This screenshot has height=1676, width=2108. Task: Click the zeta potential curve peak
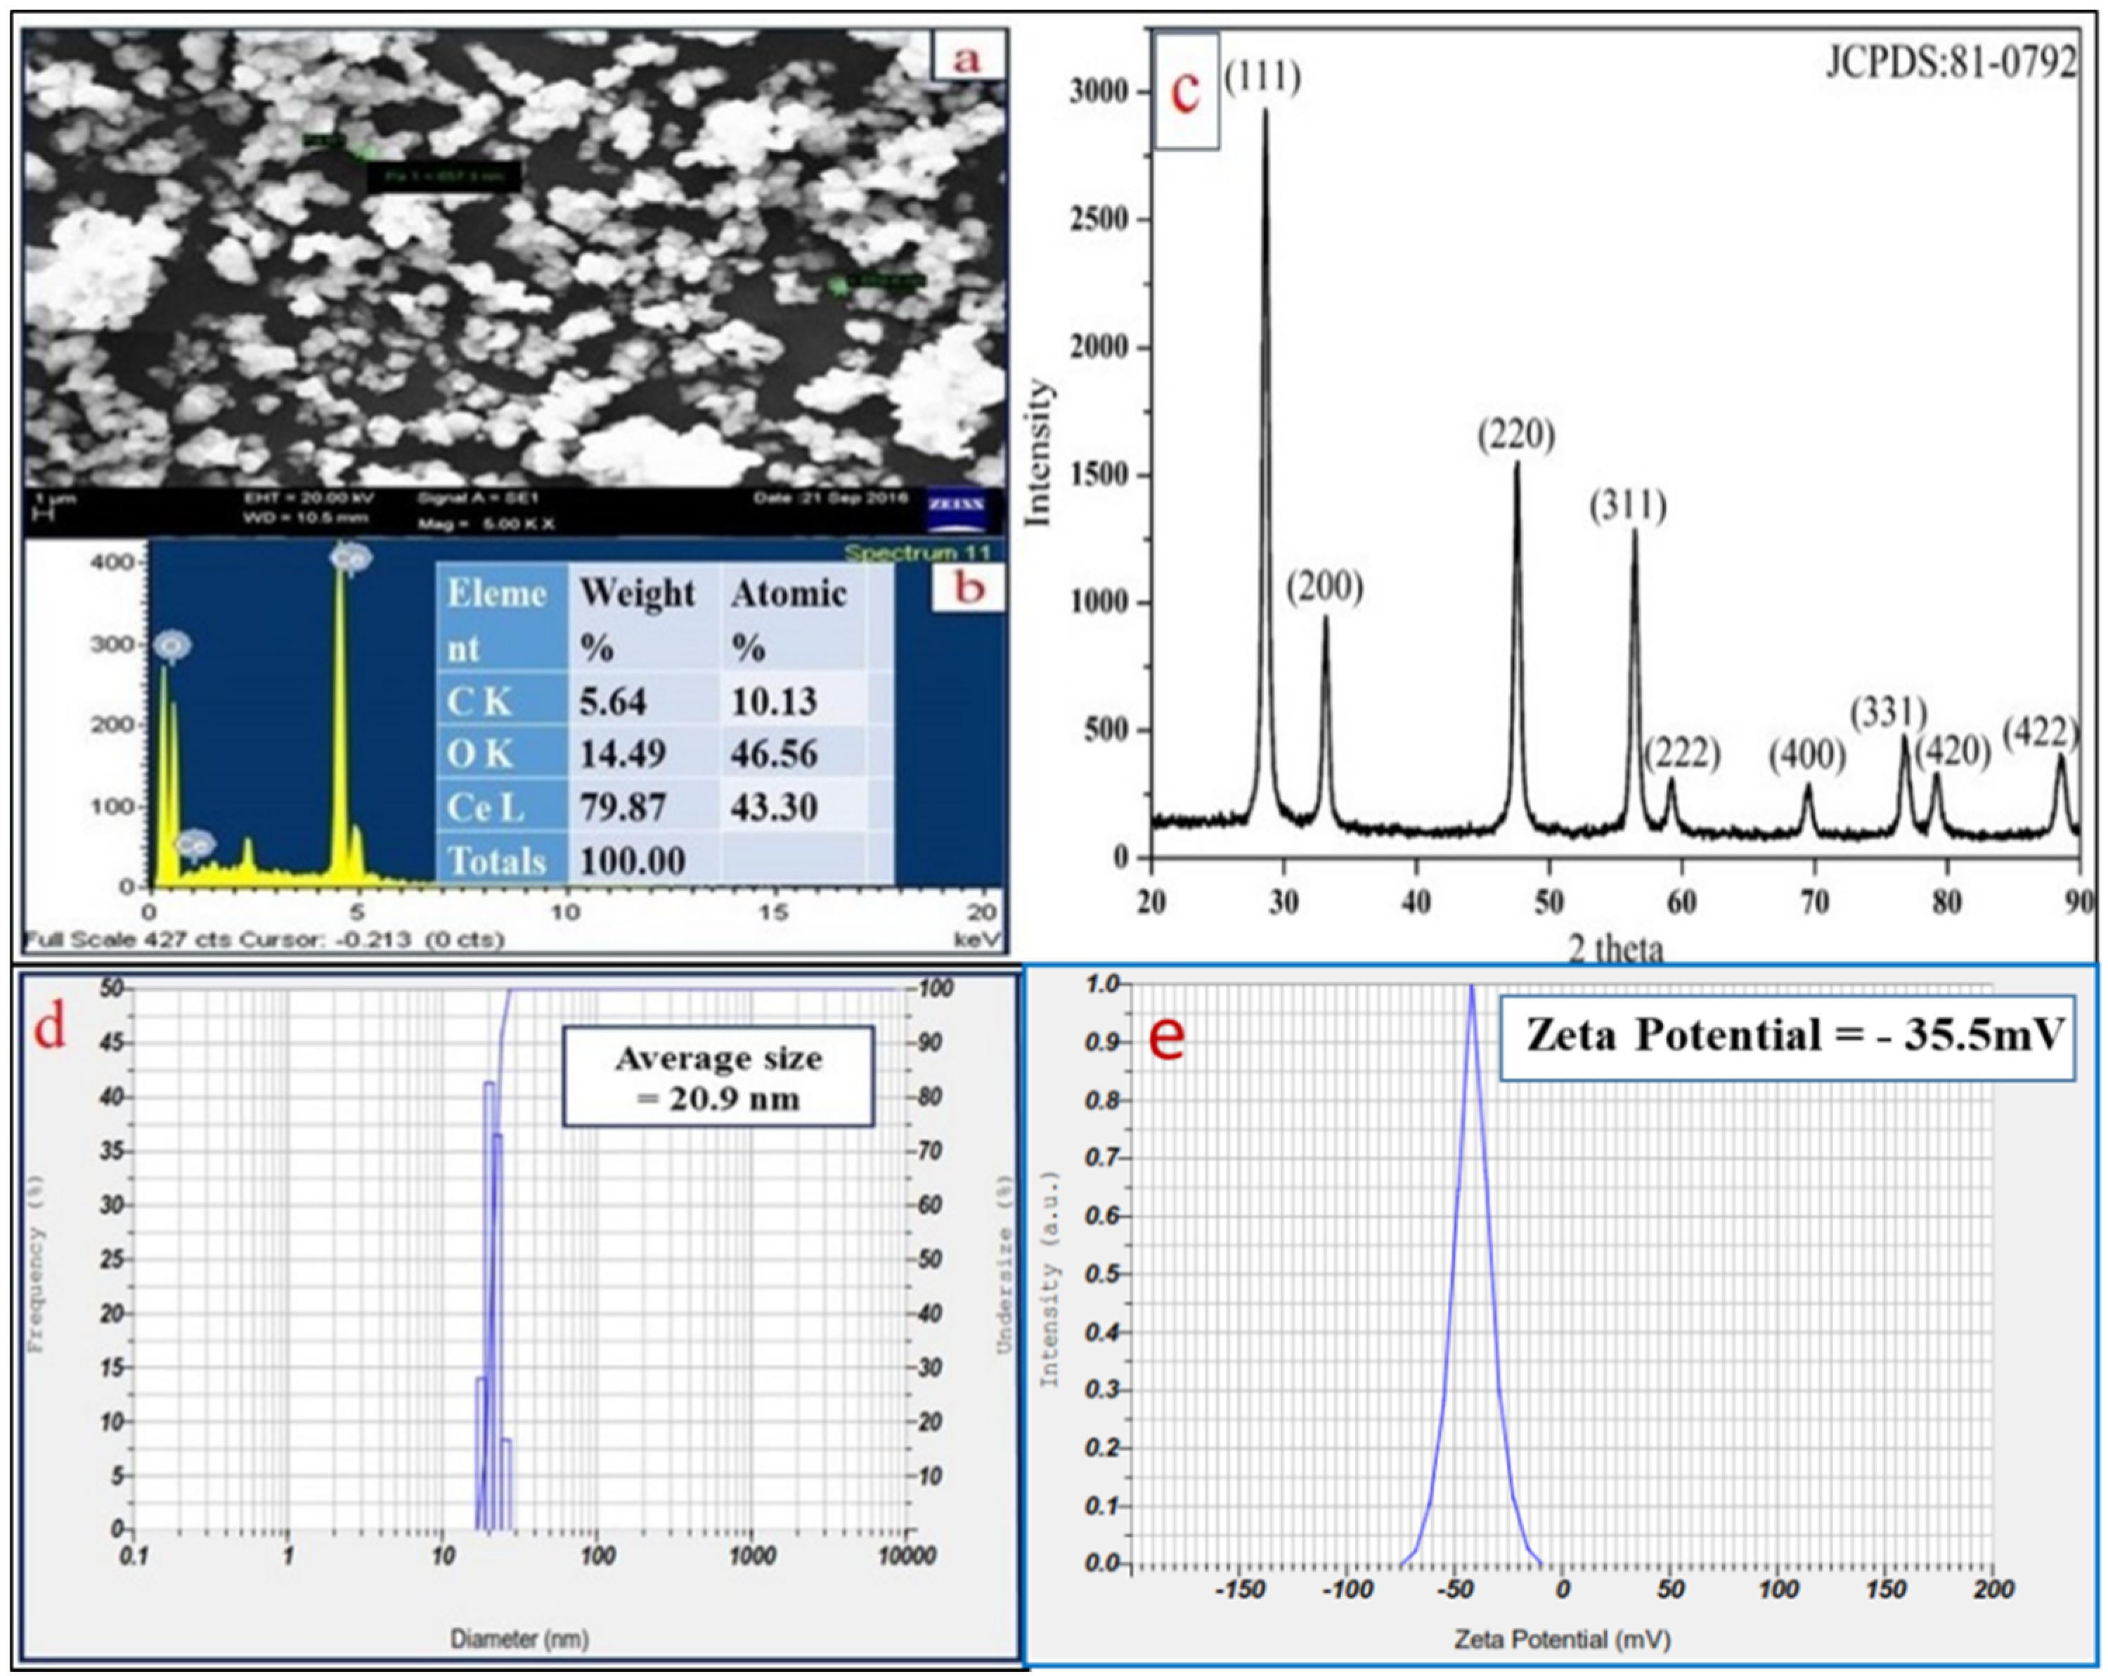click(x=1470, y=990)
